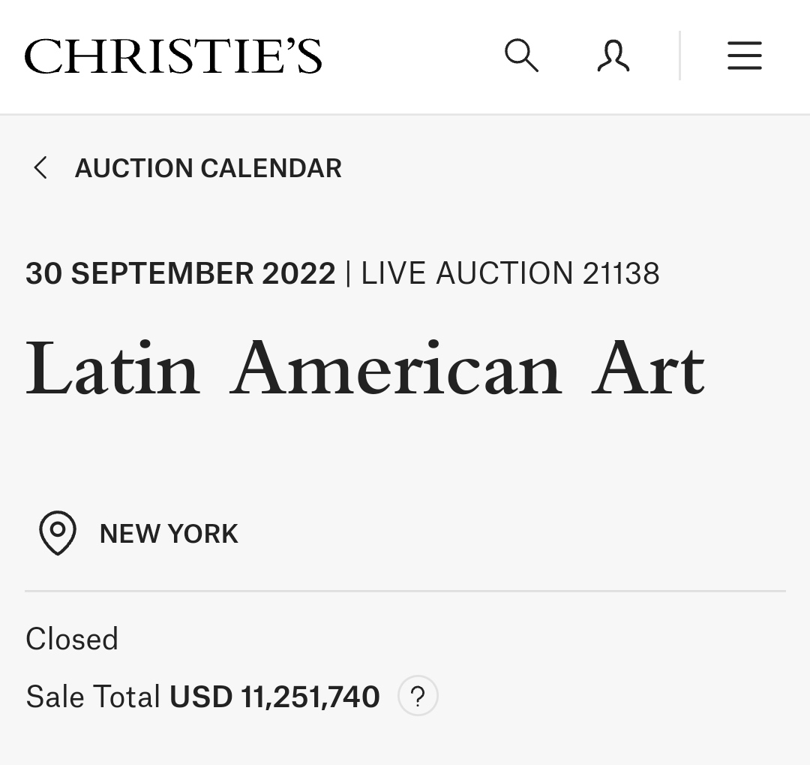The height and width of the screenshot is (765, 810).
Task: Click the NEW YORK location label
Action: (169, 534)
